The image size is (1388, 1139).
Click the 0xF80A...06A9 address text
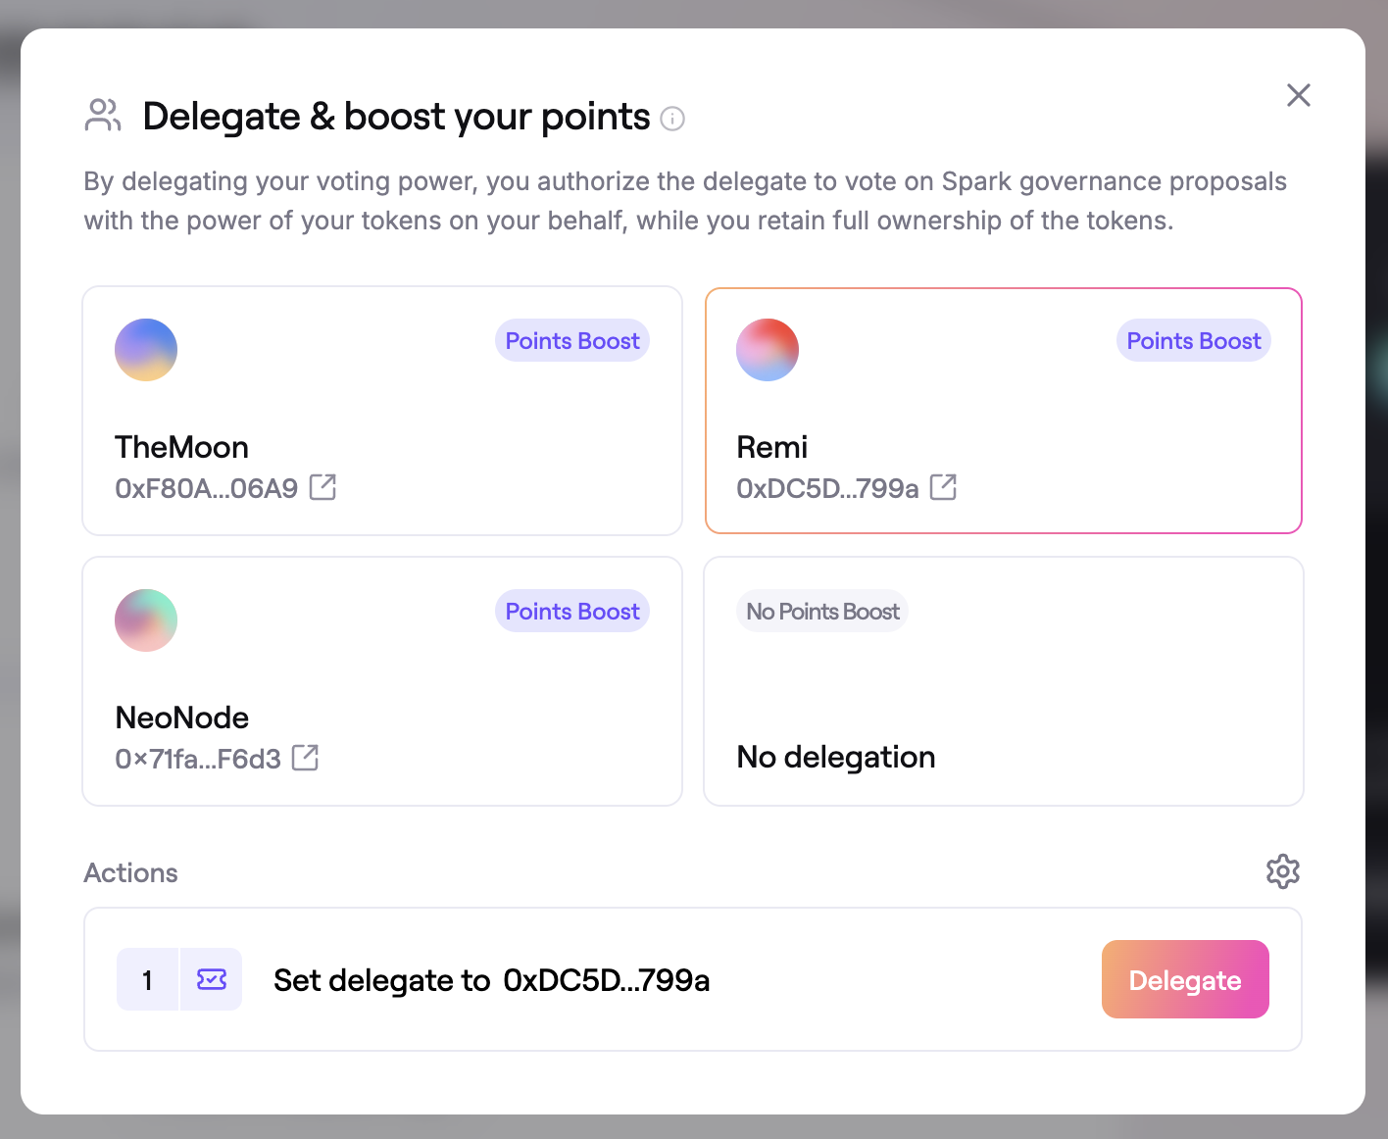(x=206, y=488)
